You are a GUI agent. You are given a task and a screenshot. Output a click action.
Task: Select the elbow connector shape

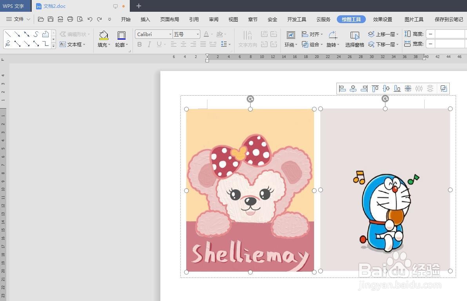point(45,44)
